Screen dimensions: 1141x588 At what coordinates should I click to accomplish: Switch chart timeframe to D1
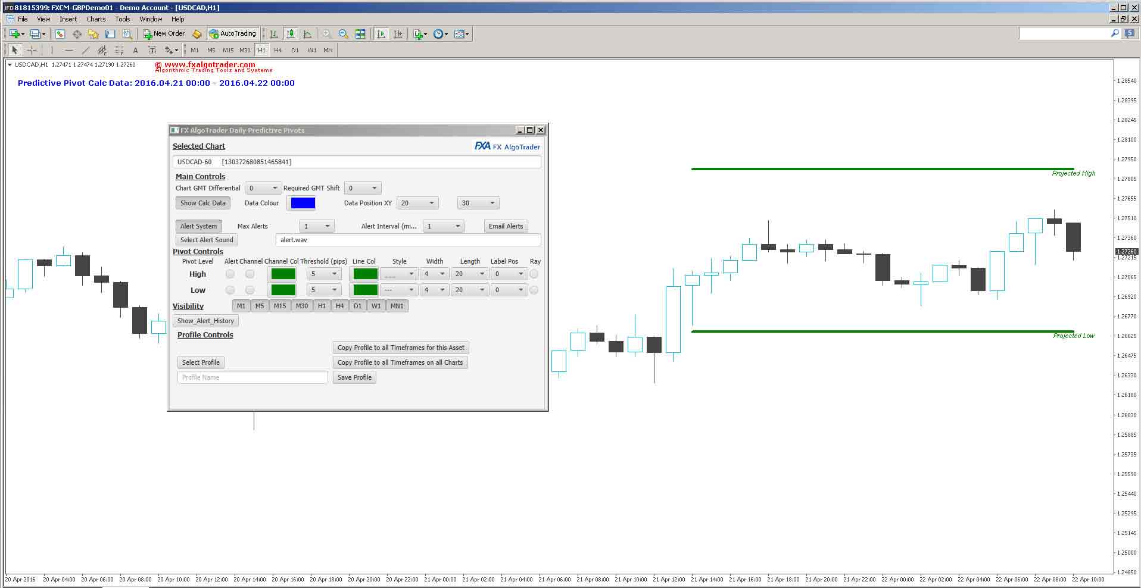tap(294, 50)
